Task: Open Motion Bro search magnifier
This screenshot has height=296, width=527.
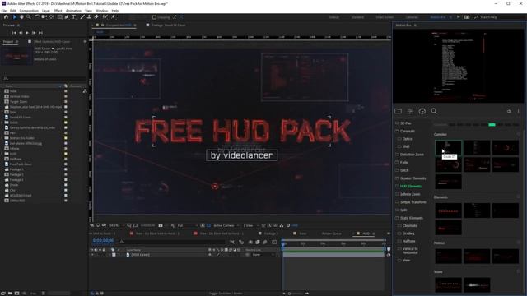Action: (434, 111)
